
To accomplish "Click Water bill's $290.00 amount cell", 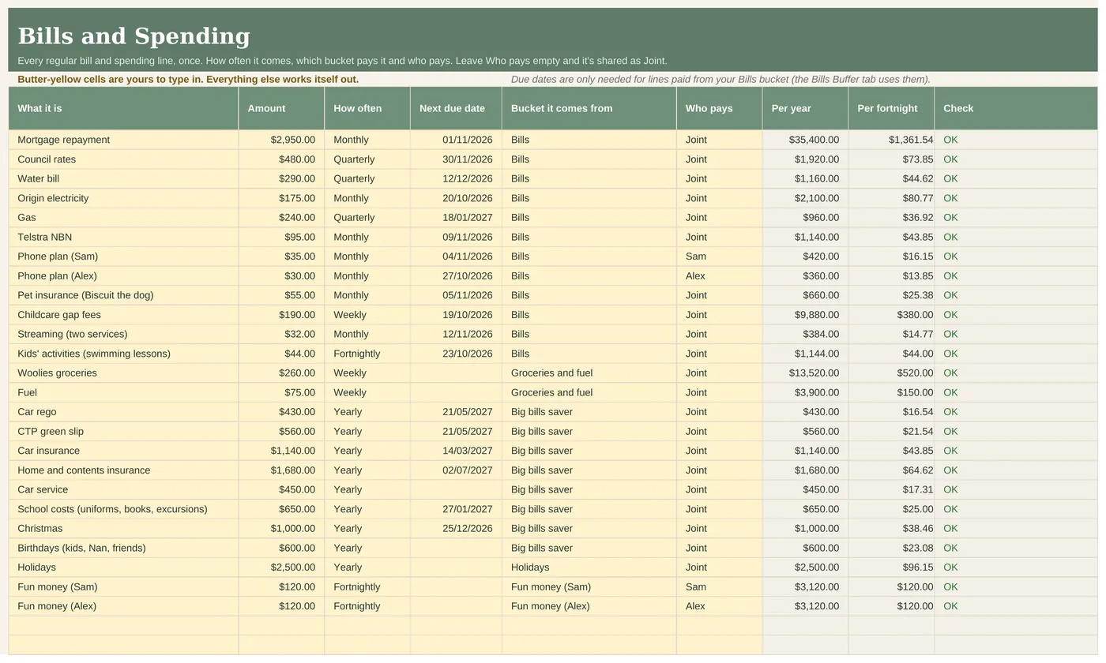I will pos(281,178).
